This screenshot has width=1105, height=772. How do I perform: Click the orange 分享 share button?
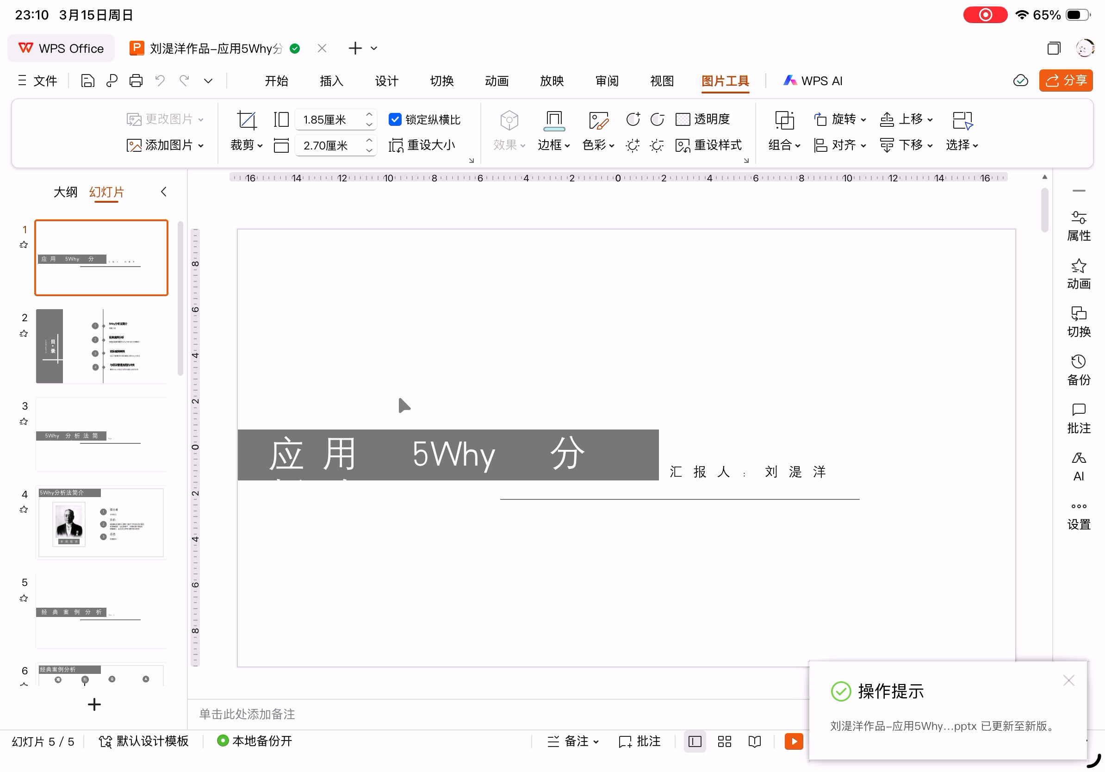[1066, 81]
